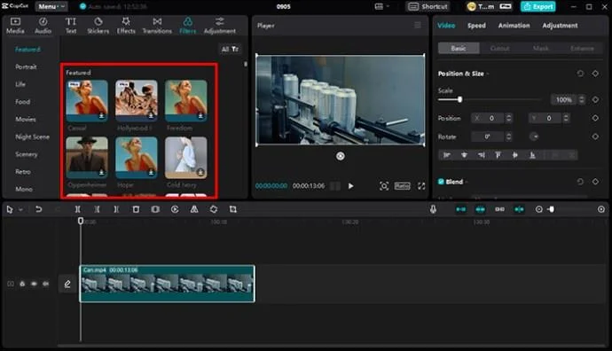Open the Stickers panel
Viewport: 612px width, 351px height.
[x=98, y=26]
